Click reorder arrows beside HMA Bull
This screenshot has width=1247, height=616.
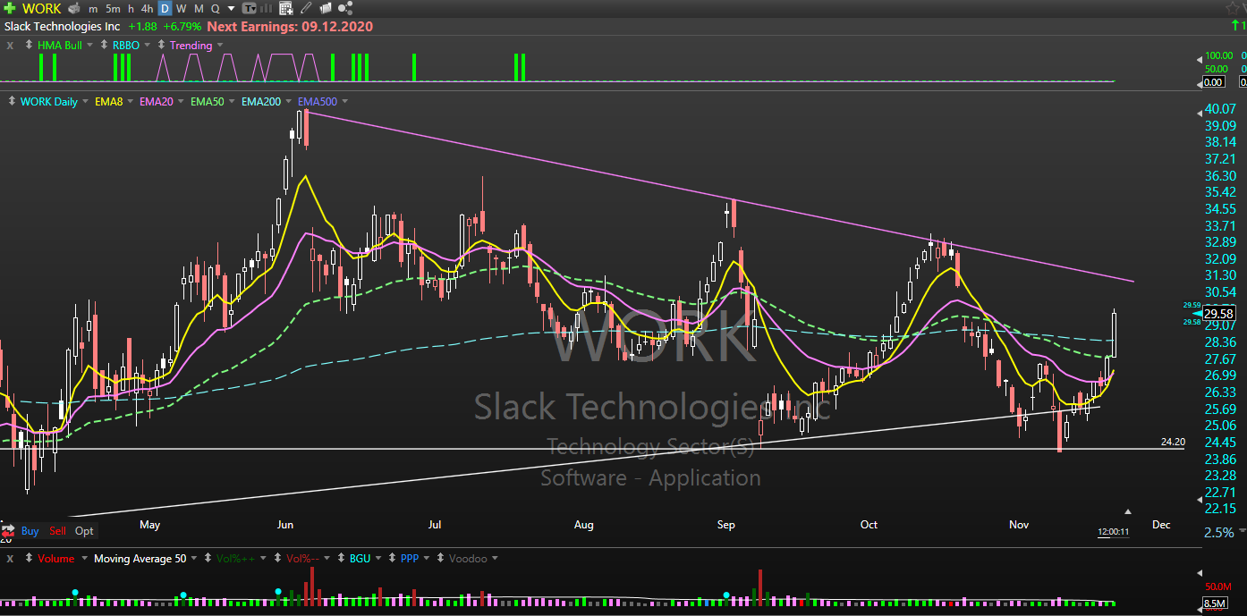(x=30, y=46)
